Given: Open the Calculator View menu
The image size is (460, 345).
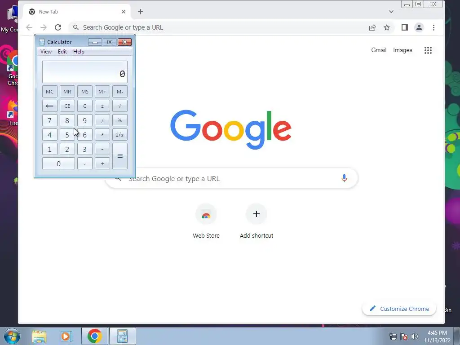Looking at the screenshot, I should click(46, 52).
